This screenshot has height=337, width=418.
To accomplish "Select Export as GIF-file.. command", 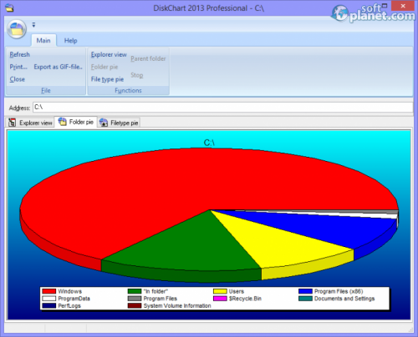I will 59,67.
